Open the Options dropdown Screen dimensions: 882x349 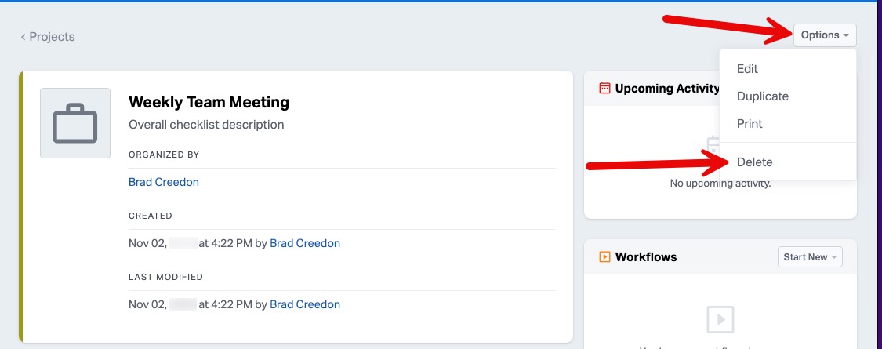click(825, 35)
